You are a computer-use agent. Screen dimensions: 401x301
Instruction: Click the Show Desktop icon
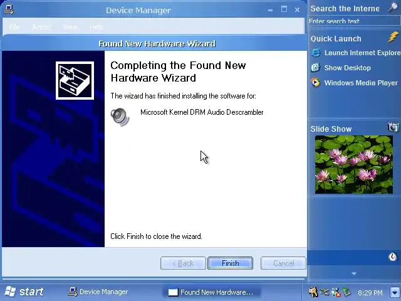316,68
